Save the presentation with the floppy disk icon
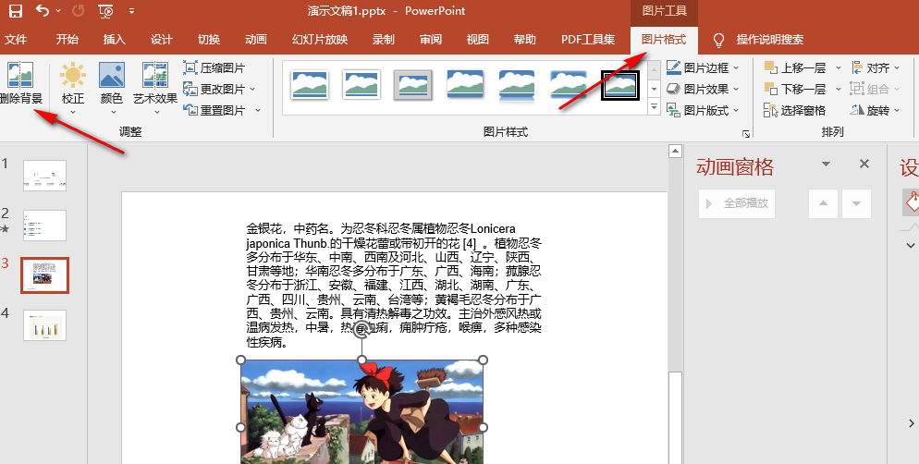Image resolution: width=919 pixels, height=464 pixels. click(x=16, y=10)
